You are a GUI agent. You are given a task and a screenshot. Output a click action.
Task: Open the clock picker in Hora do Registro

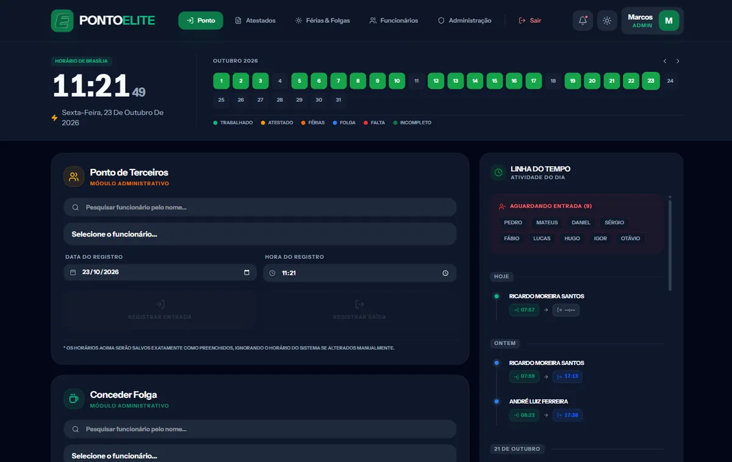pyautogui.click(x=445, y=273)
